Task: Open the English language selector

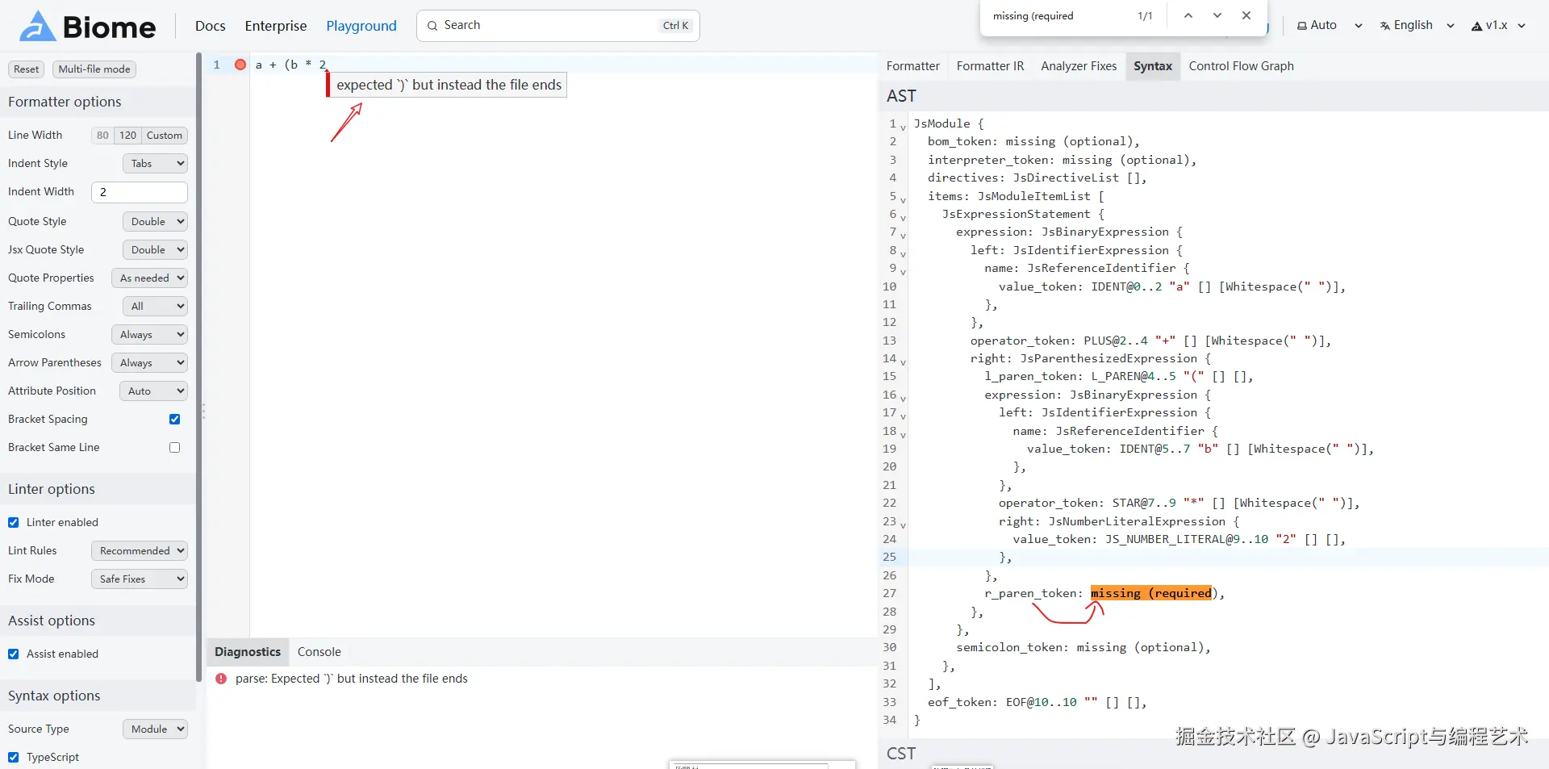Action: (1417, 26)
